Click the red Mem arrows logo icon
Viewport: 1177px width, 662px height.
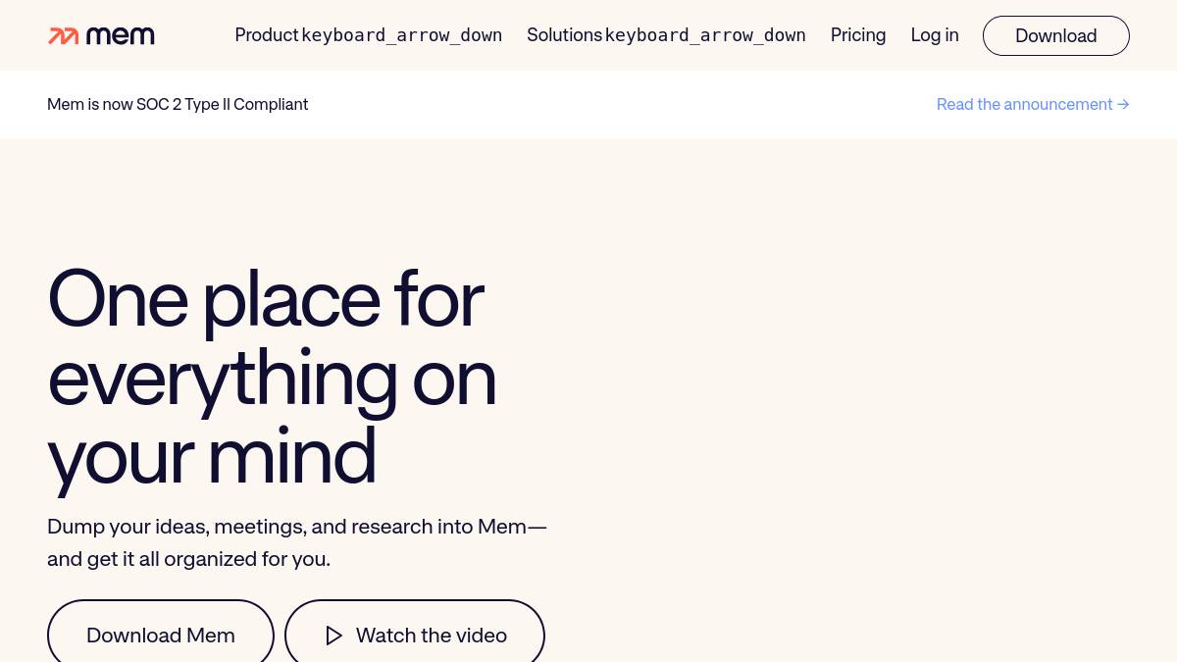(x=64, y=36)
